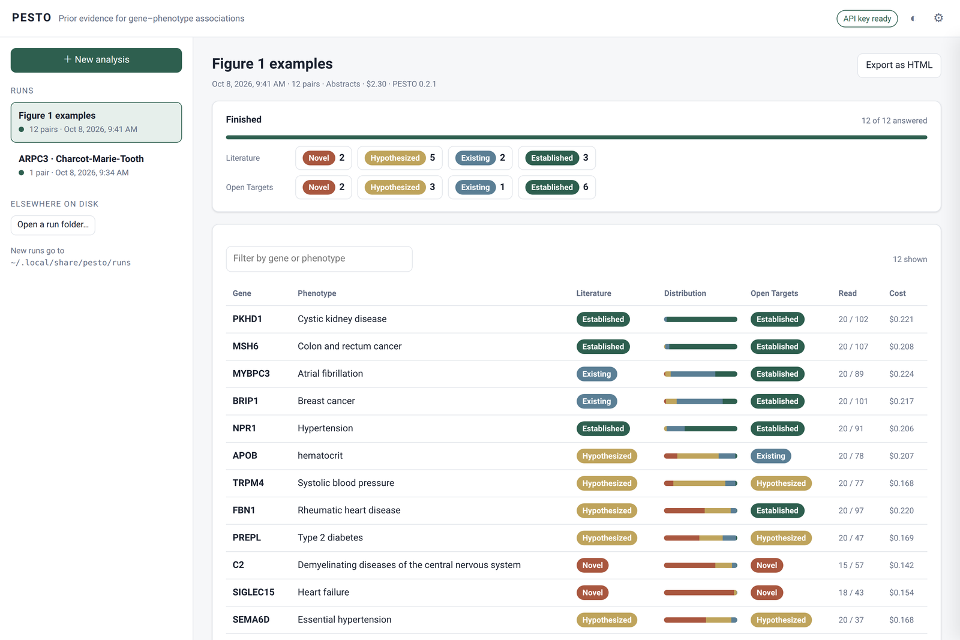Click APOB Open Targets Existing badge
Image resolution: width=960 pixels, height=640 pixels.
[771, 456]
